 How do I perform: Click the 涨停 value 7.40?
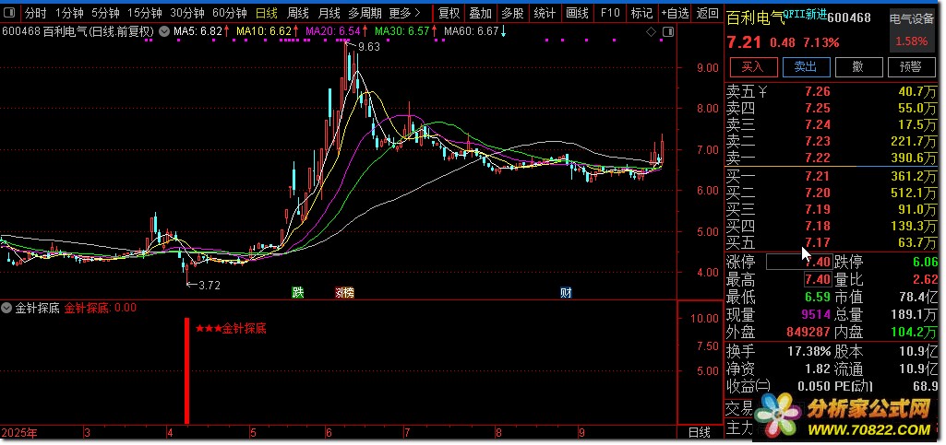click(x=817, y=262)
